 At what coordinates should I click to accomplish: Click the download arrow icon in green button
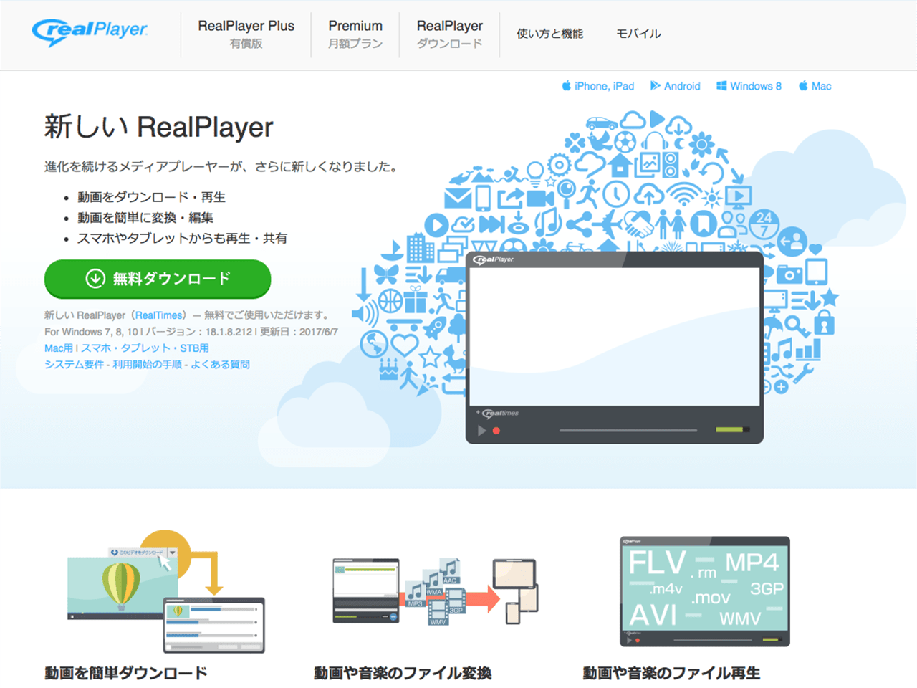click(x=95, y=278)
